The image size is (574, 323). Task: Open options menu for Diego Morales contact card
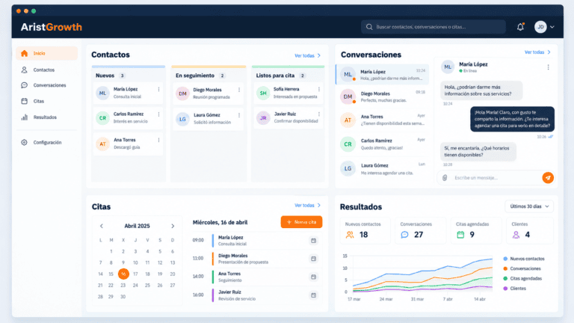(x=239, y=90)
